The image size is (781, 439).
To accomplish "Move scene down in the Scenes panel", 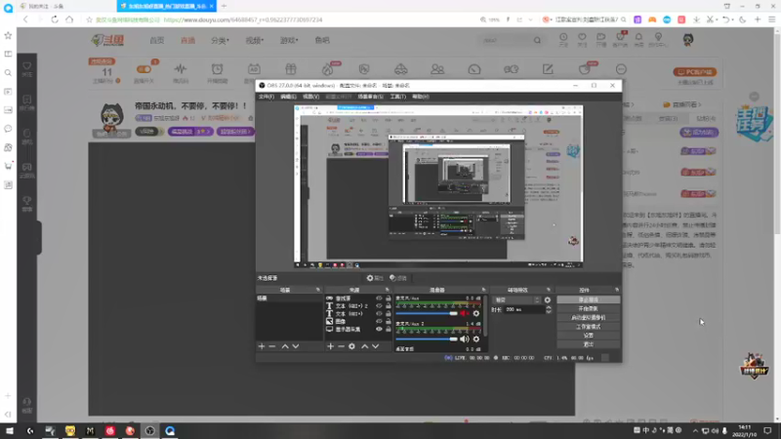I will coord(296,346).
